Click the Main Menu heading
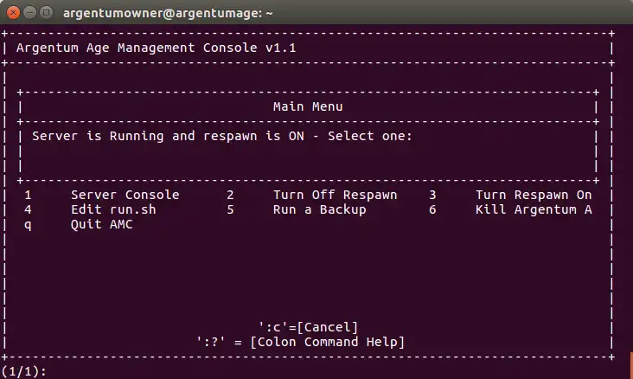 (x=307, y=106)
